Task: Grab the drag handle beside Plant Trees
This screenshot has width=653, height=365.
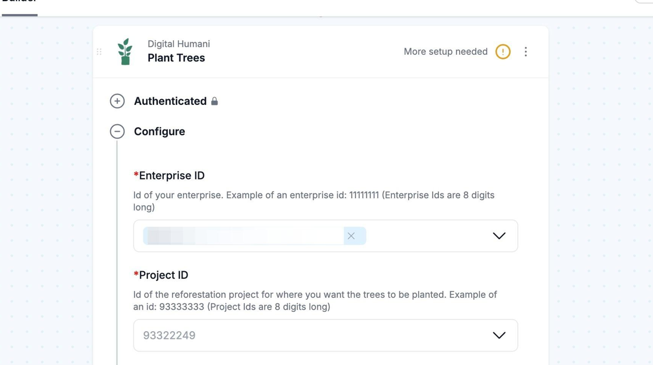Action: (99, 52)
